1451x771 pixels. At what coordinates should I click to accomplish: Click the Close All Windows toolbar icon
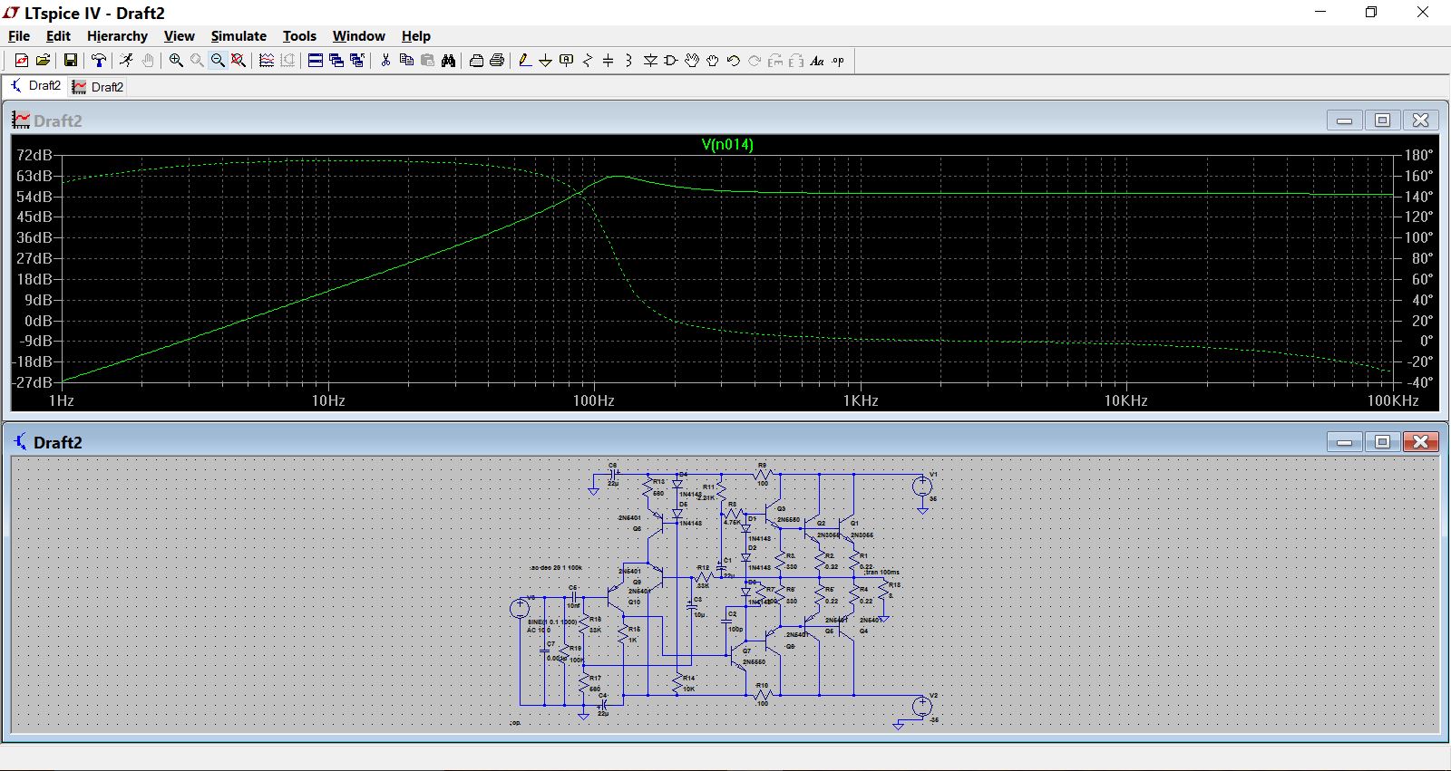[x=357, y=61]
